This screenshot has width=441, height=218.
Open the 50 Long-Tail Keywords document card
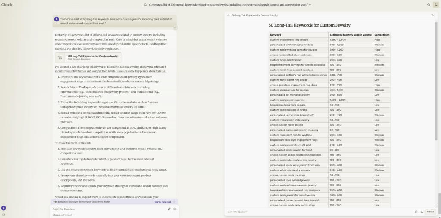(88, 58)
